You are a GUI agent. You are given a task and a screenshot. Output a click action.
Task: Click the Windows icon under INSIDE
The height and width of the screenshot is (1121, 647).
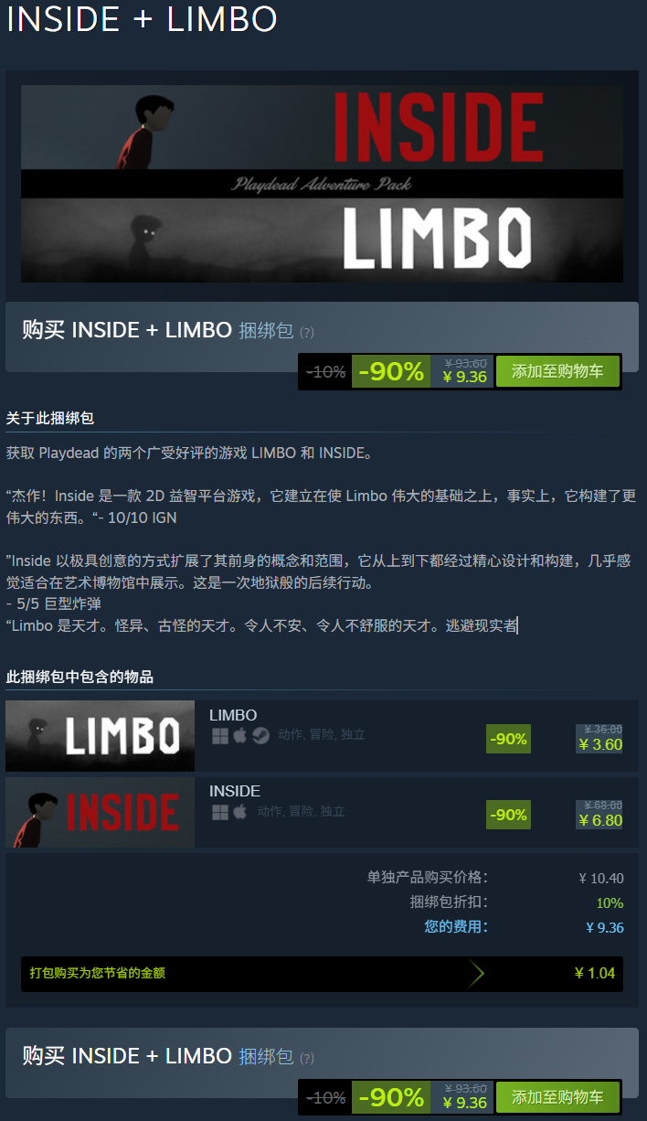click(x=219, y=812)
